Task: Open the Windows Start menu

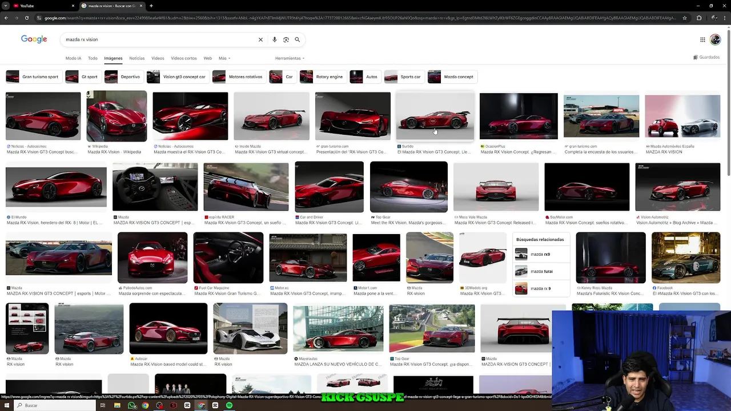Action: coord(6,405)
